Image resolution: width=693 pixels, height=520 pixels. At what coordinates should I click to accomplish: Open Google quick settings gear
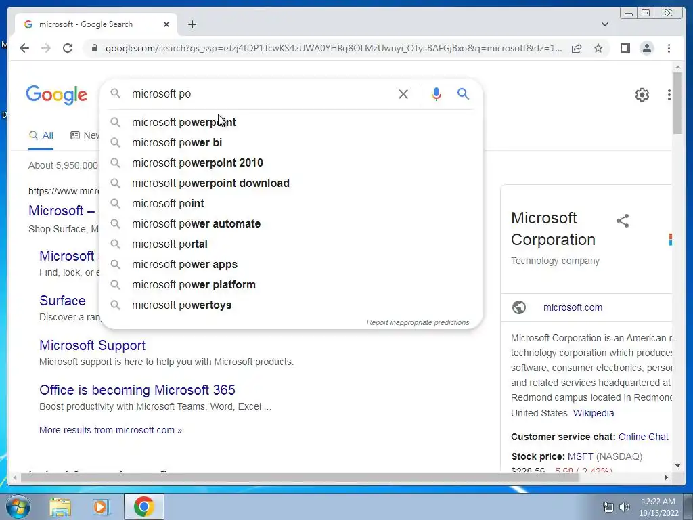click(x=642, y=95)
